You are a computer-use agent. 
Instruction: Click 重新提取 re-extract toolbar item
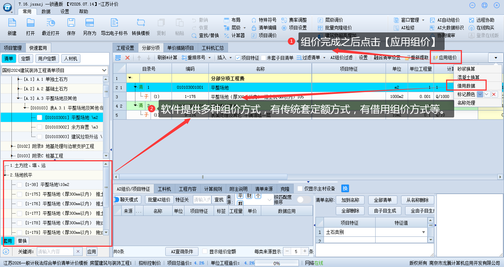tap(417, 58)
